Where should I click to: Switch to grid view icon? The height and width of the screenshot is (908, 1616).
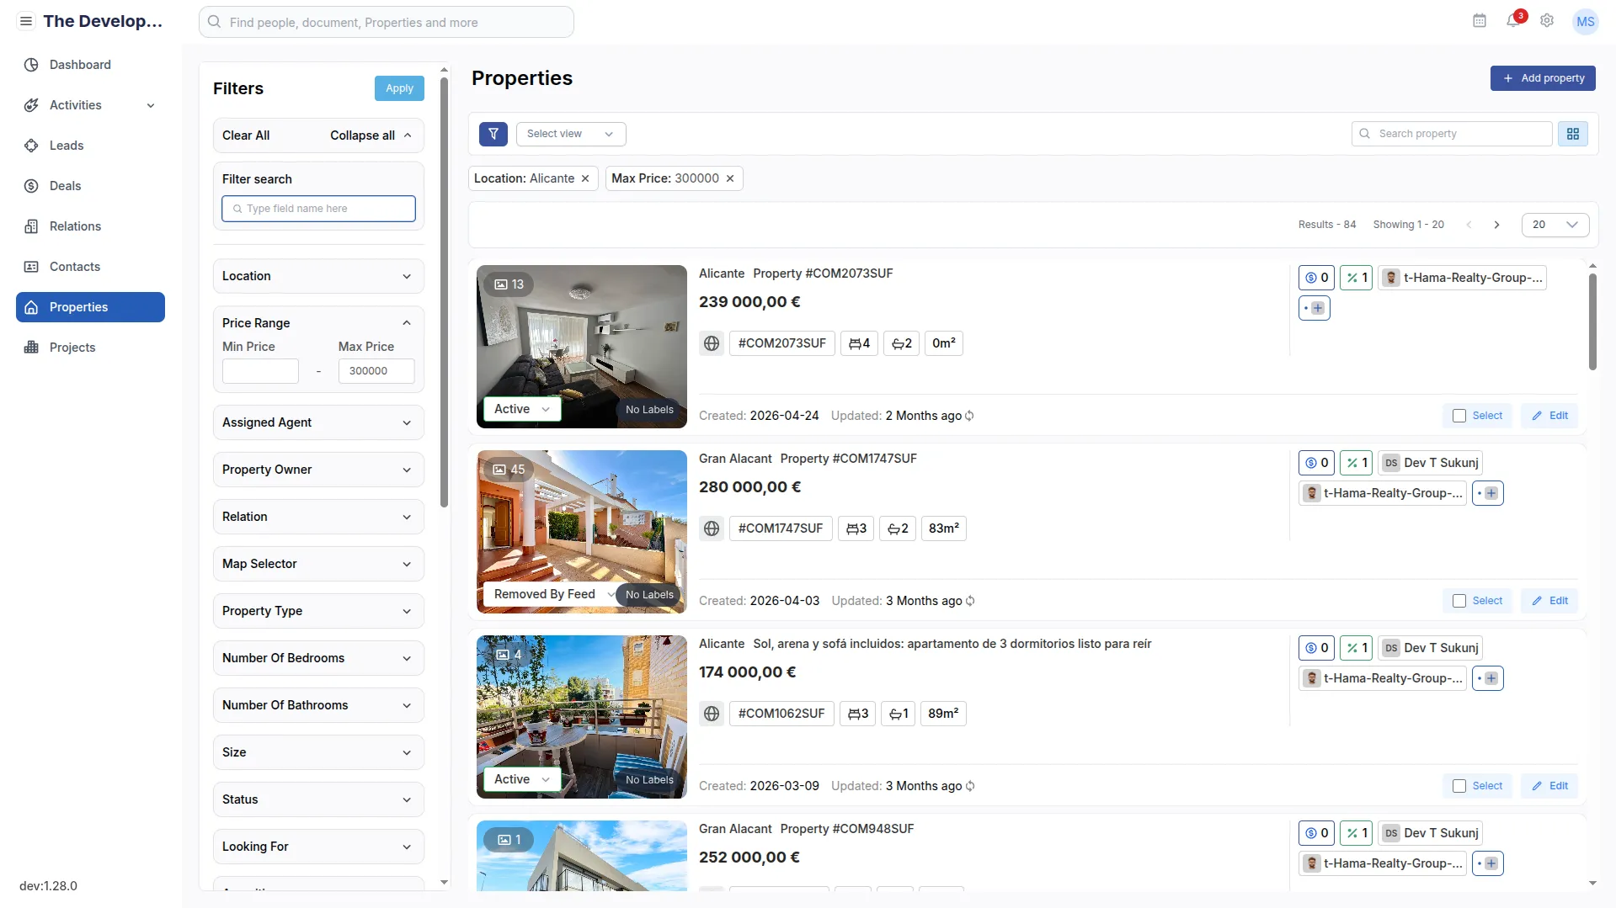click(1573, 134)
